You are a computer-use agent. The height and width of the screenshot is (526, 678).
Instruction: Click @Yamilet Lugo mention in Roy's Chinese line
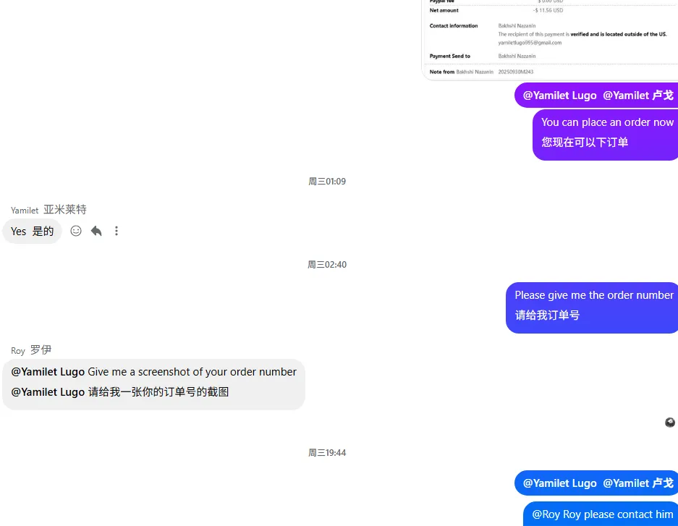[x=48, y=392]
